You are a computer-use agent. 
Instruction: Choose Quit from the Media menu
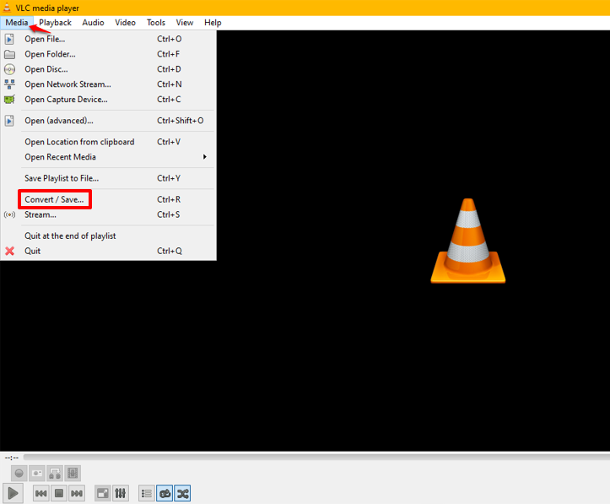click(x=109, y=251)
